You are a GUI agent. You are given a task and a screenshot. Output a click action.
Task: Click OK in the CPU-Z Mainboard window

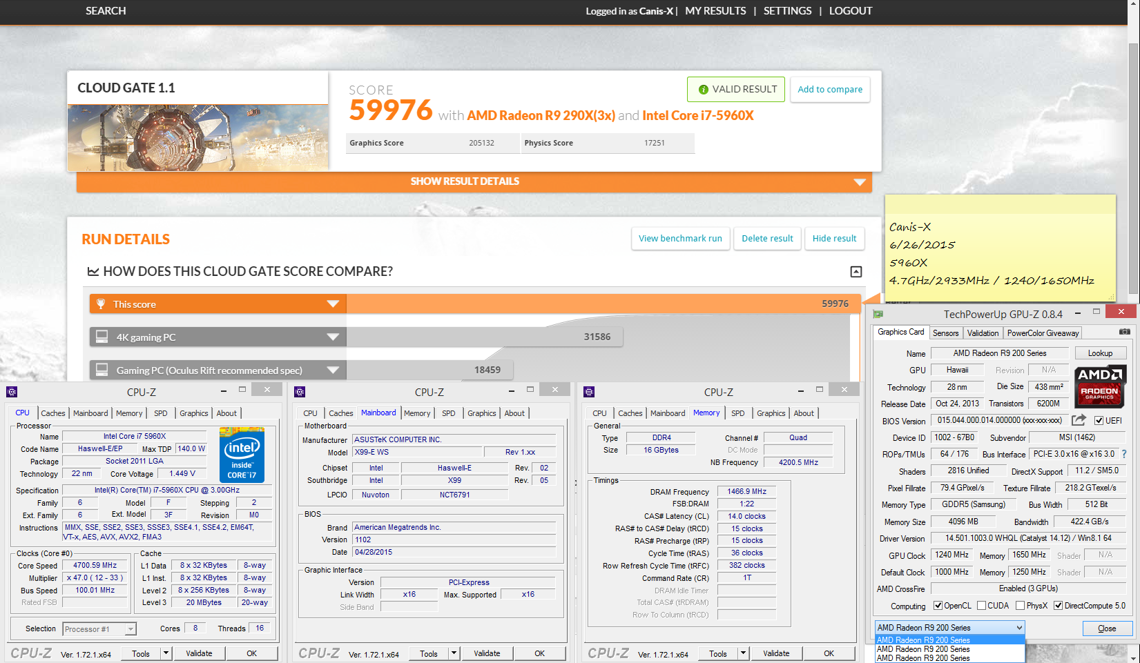point(539,653)
